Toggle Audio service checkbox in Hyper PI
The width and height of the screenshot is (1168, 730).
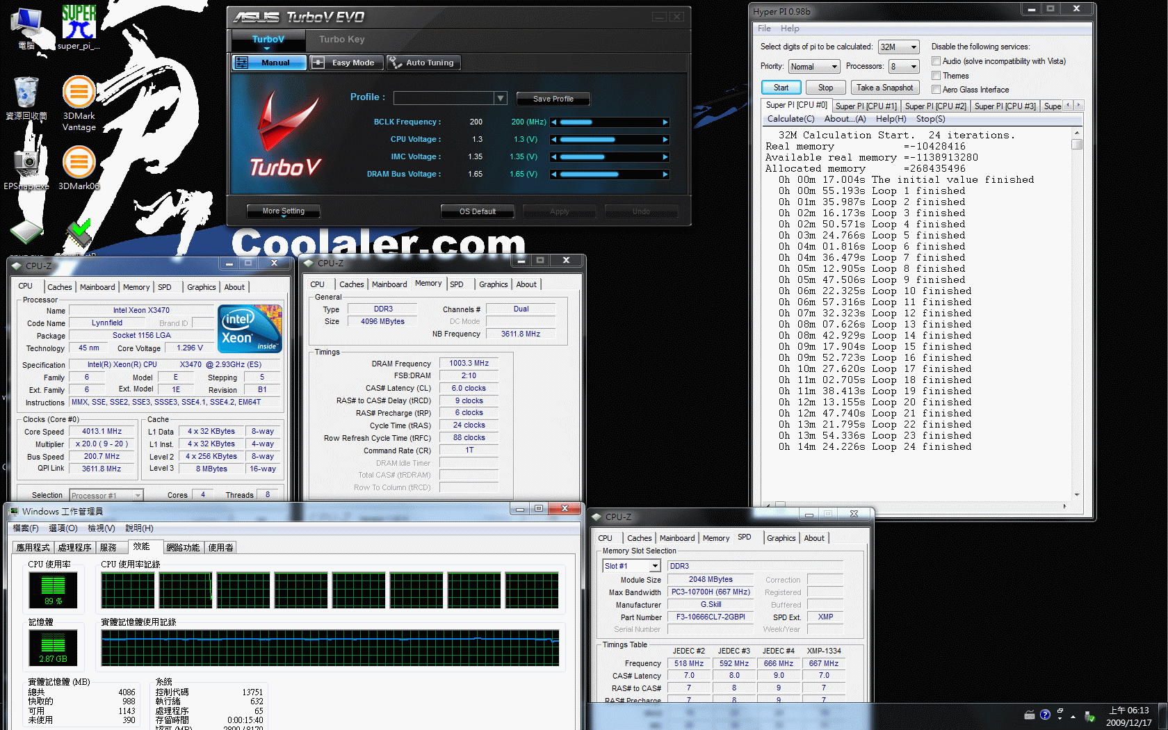[936, 61]
